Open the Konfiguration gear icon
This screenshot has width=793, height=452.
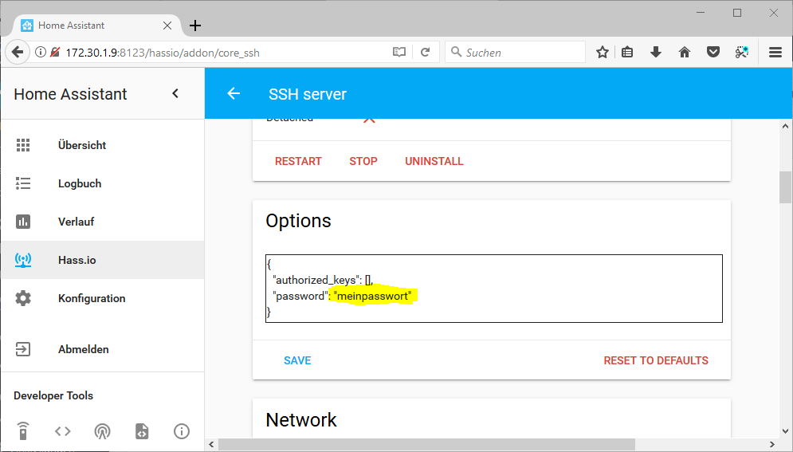point(23,298)
